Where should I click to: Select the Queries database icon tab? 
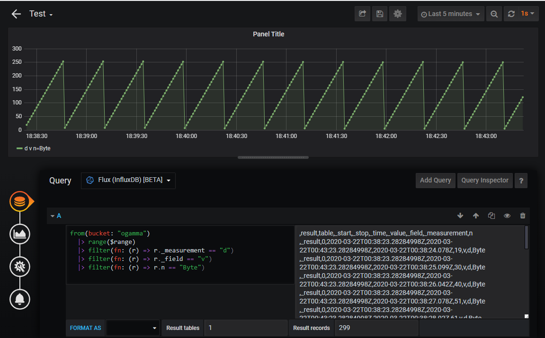[20, 202]
